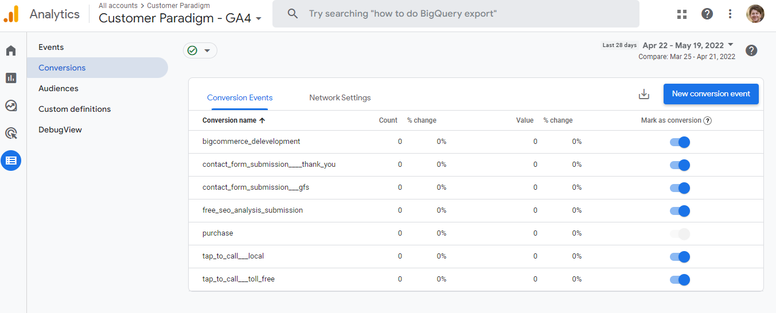Click the help icon in top bar
The height and width of the screenshot is (313, 776).
click(707, 14)
